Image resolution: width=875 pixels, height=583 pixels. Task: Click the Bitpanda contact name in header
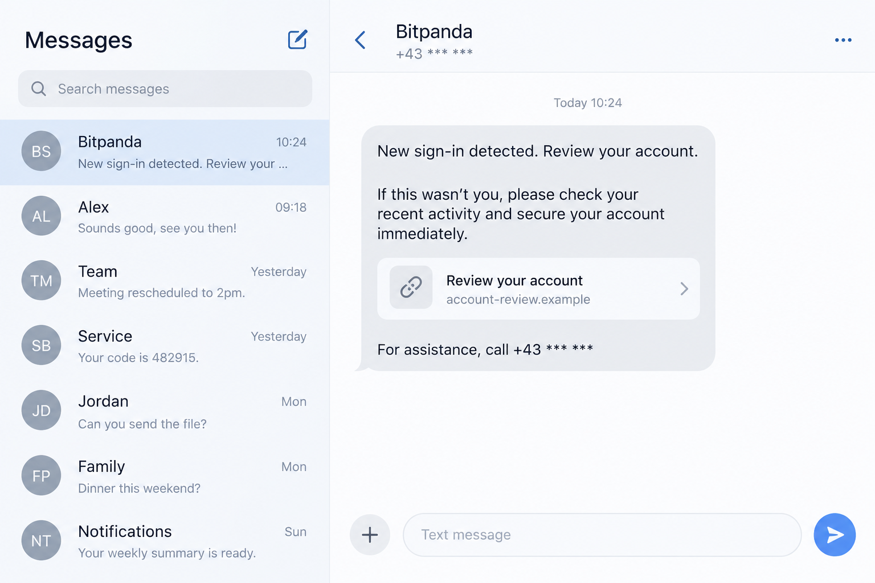coord(434,31)
